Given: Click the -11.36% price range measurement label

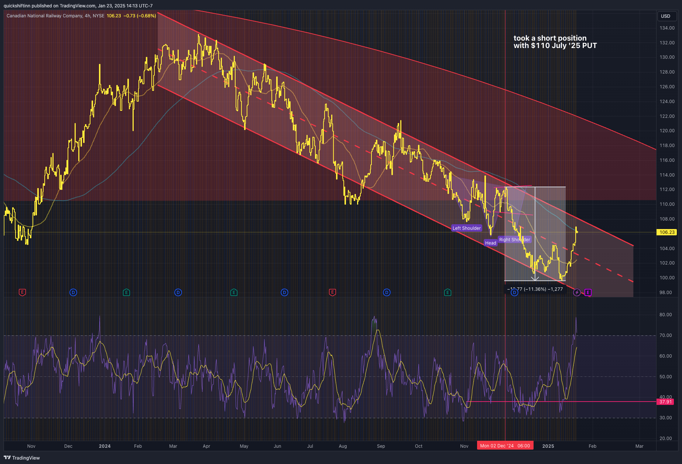Looking at the screenshot, I should tap(535, 289).
